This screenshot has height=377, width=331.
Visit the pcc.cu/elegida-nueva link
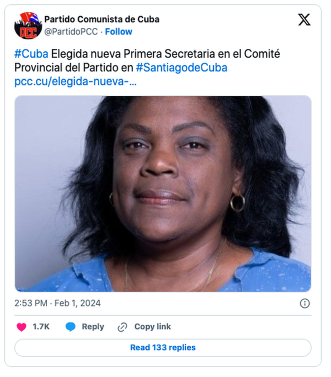75,81
